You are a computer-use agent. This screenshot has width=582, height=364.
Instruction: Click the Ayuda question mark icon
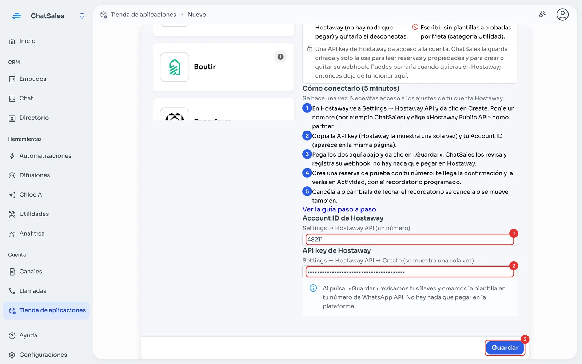12,336
